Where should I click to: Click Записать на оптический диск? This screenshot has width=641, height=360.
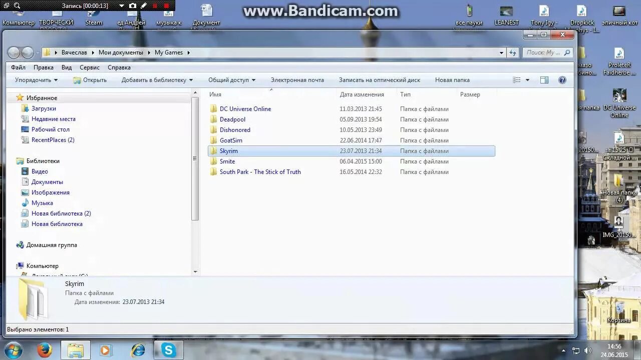(380, 80)
